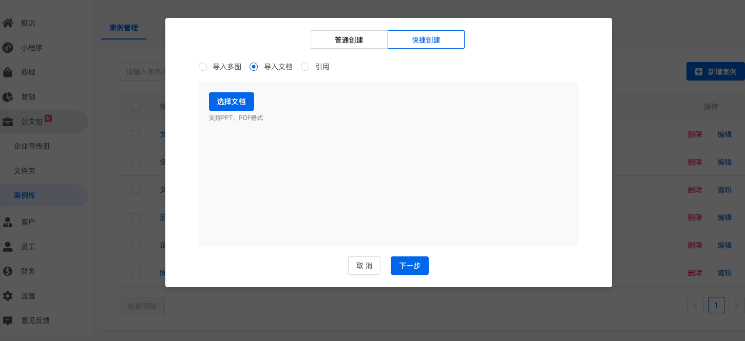The width and height of the screenshot is (745, 341).
Task: Go to the next page arrow
Action: (x=737, y=306)
